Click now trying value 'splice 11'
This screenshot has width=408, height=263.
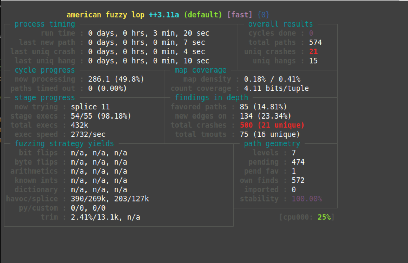click(x=90, y=107)
